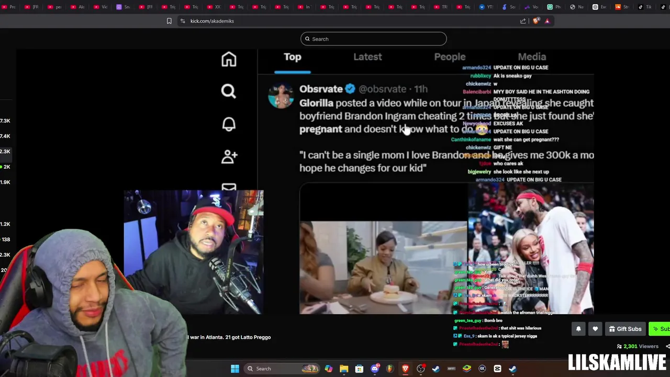The width and height of the screenshot is (670, 377).
Task: Open the Obsrvate profile avatar
Action: 281,96
